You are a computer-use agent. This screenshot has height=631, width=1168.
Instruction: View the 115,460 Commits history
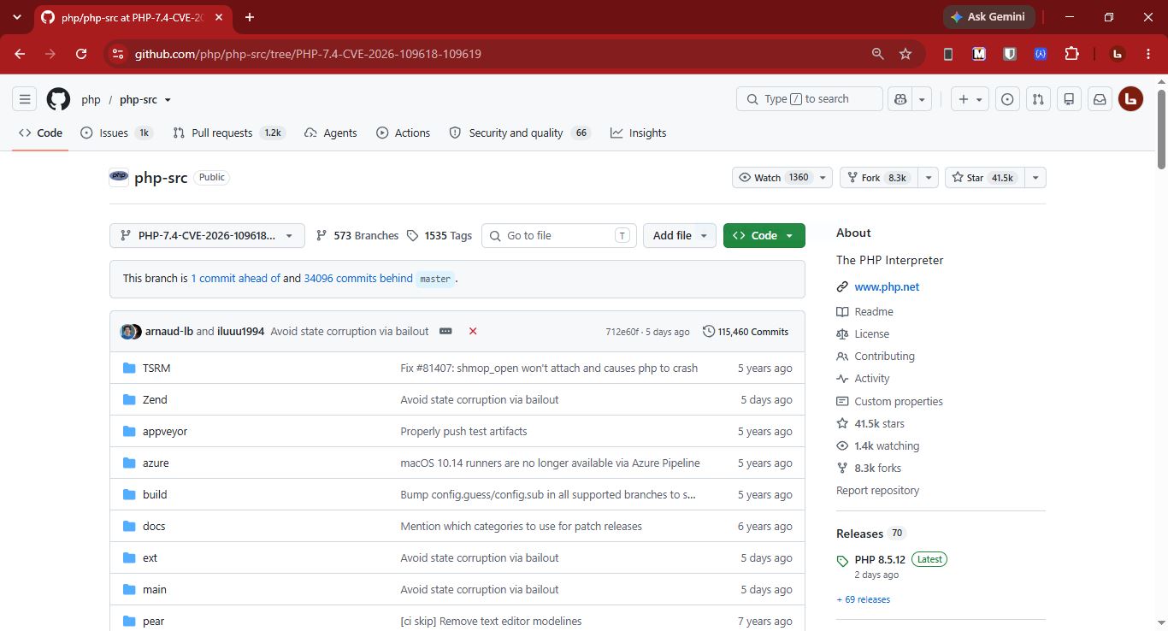(x=746, y=331)
